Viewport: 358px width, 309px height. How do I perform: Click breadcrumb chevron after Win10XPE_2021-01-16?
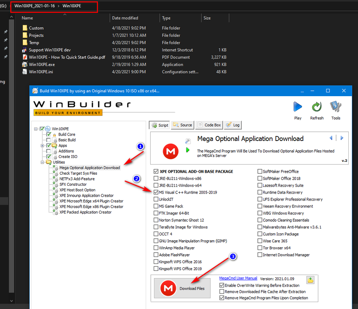[59, 6]
